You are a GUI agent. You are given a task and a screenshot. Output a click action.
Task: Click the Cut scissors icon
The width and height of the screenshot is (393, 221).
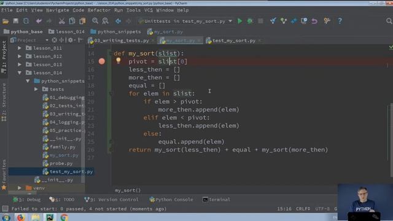click(61, 21)
